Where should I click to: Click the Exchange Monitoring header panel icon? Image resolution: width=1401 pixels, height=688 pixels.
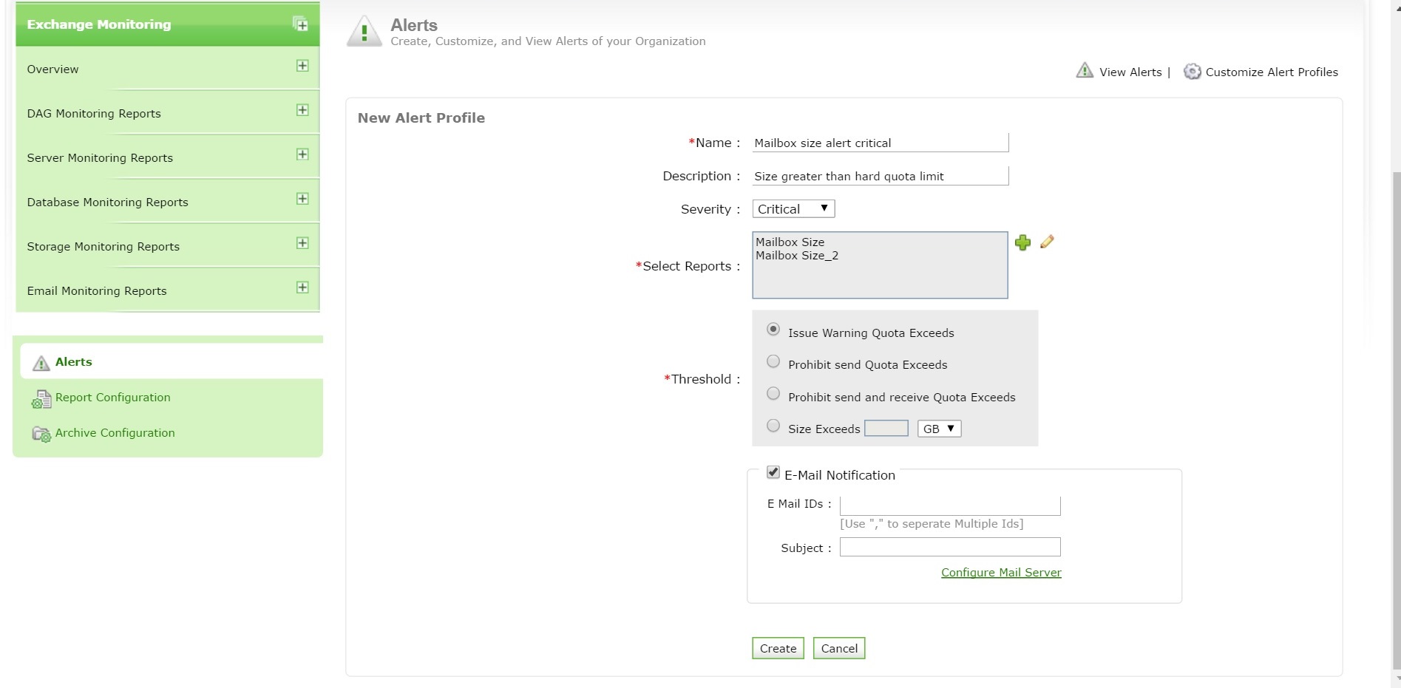[x=300, y=24]
